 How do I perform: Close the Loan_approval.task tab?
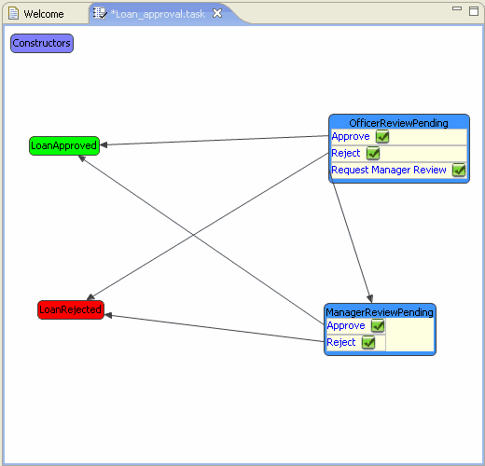[x=217, y=13]
